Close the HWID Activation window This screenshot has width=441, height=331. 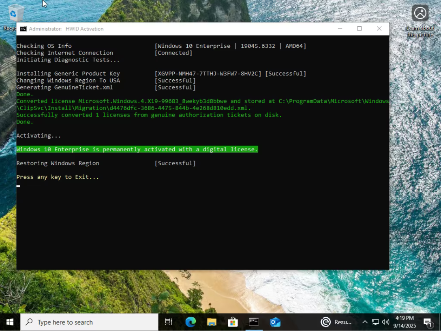[x=379, y=29]
